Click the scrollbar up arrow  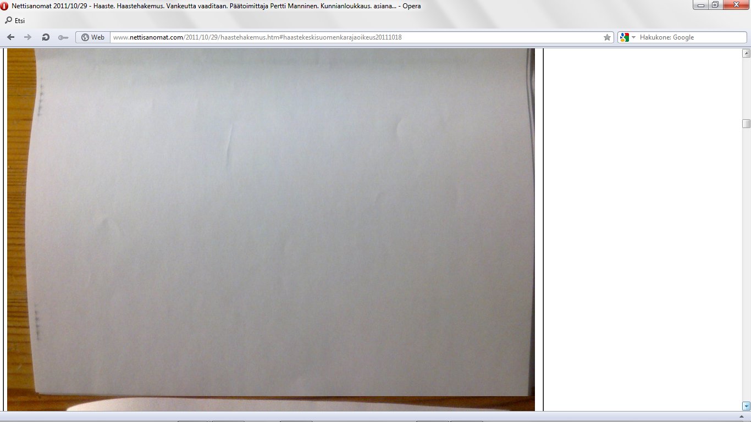point(746,53)
